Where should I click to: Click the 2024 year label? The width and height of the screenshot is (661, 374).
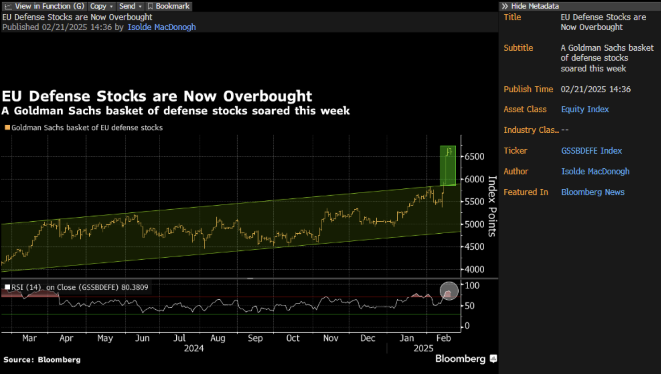(194, 349)
